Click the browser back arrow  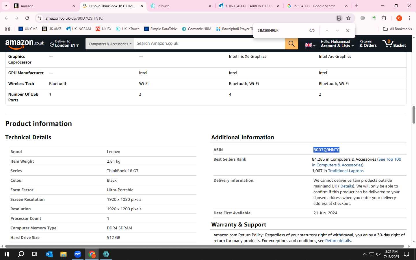click(6, 18)
